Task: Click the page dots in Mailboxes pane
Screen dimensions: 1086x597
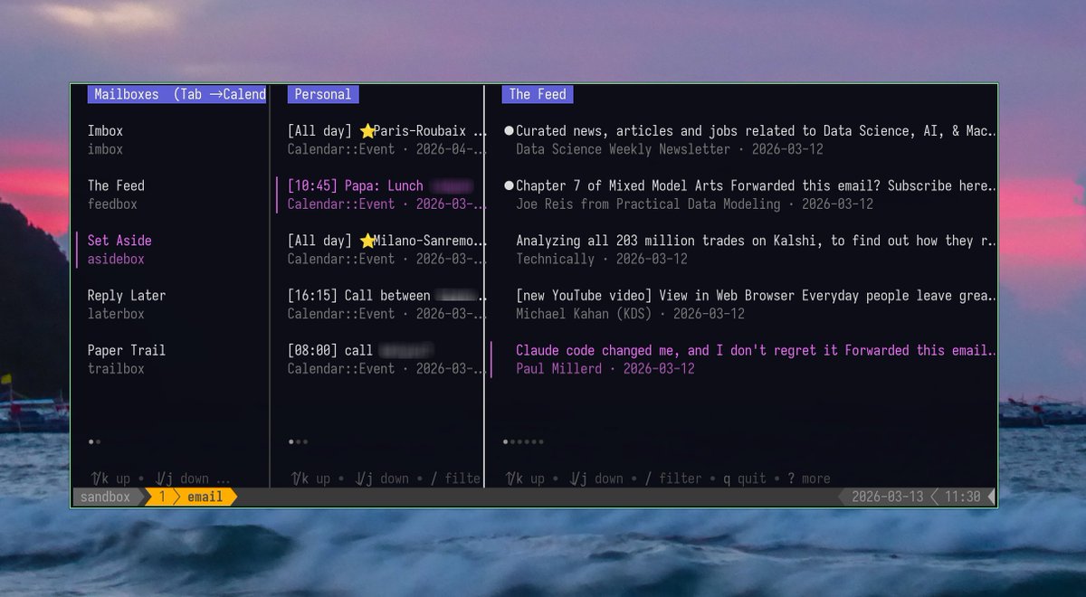Action: tap(95, 442)
